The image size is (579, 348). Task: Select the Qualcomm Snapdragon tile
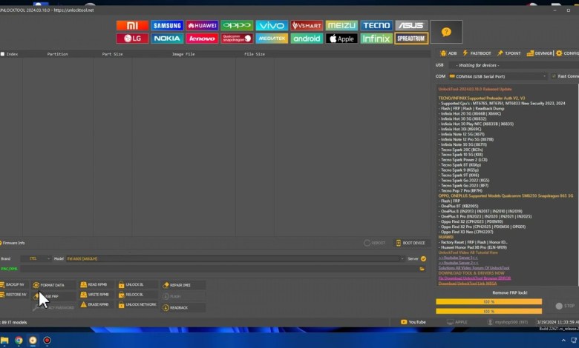coord(237,39)
